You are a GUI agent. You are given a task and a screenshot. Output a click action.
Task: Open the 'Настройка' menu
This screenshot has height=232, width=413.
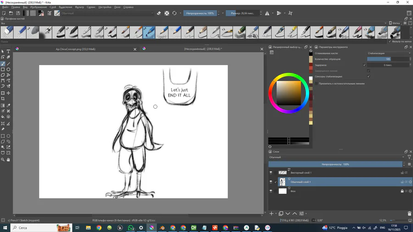(x=105, y=7)
